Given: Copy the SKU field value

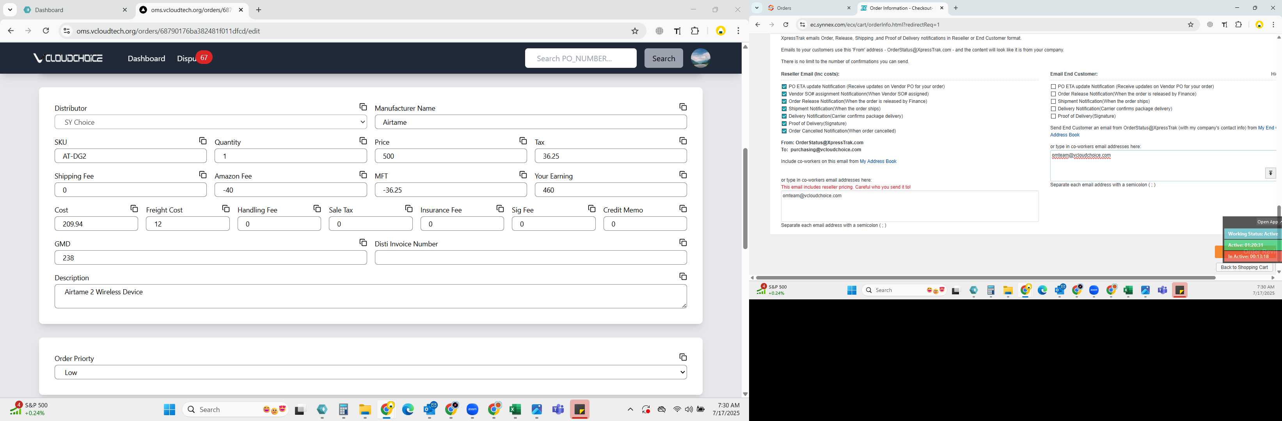Looking at the screenshot, I should 202,141.
